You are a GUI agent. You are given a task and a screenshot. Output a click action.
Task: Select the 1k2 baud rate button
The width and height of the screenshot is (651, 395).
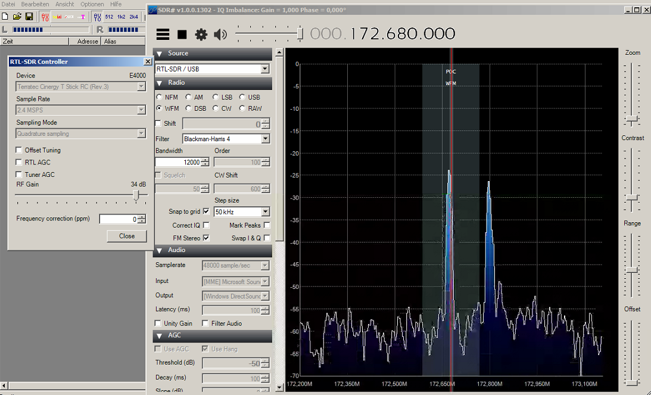click(122, 17)
